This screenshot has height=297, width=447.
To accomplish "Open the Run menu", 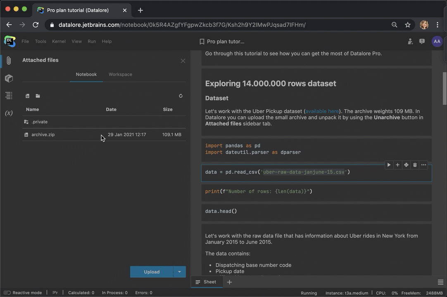I will 92,42.
